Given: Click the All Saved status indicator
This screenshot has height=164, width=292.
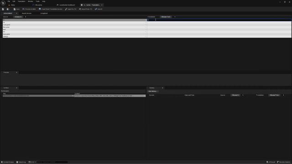Looking at the screenshot, I should [271, 162].
